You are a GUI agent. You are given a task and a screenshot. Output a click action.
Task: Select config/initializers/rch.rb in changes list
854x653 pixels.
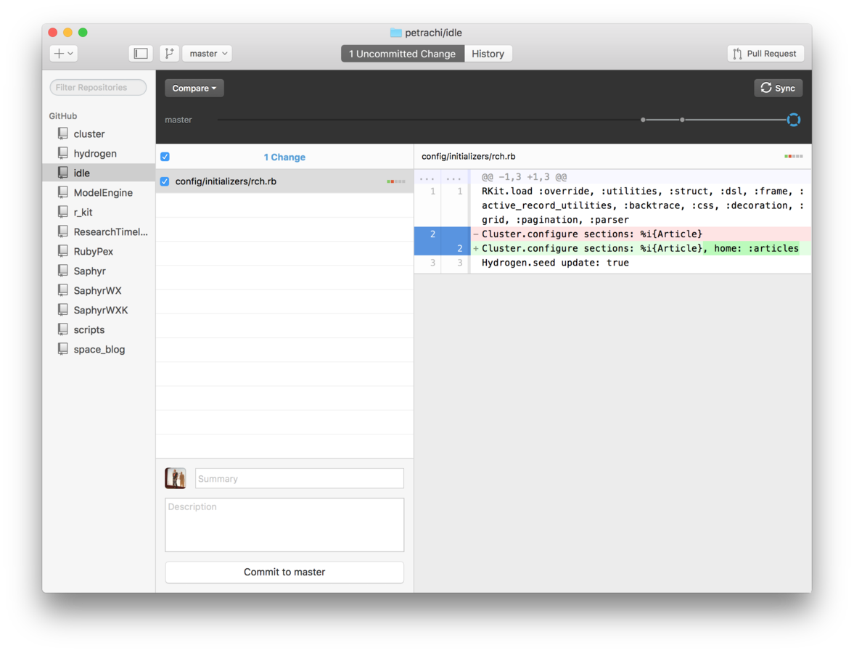click(x=285, y=181)
